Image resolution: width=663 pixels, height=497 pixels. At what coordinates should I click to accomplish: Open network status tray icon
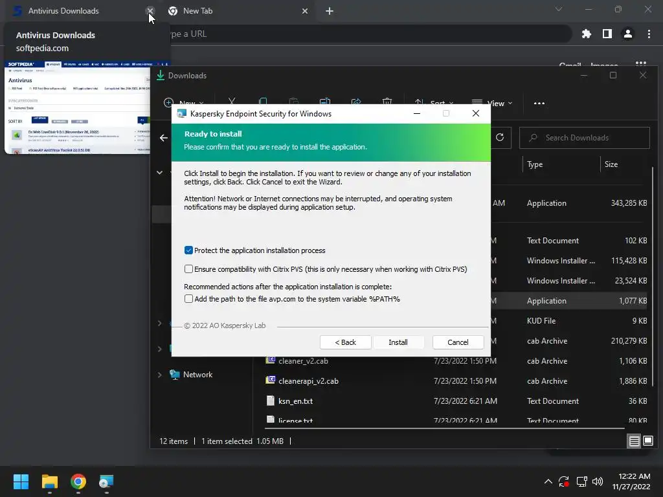pos(582,481)
